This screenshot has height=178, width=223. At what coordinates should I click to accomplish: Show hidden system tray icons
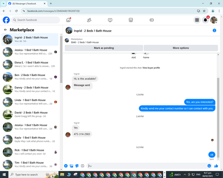click(x=185, y=174)
